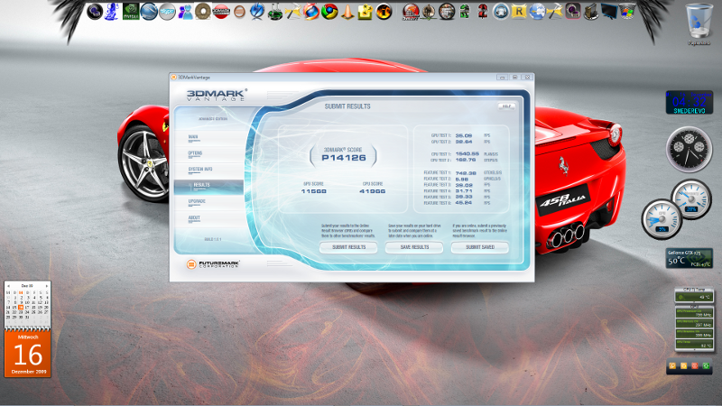The image size is (722, 406).
Task: Click the analog chronograph clock gadget
Action: click(x=689, y=149)
